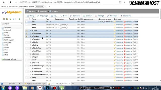
Task: Open the Обзор tab
Action: [31, 16]
